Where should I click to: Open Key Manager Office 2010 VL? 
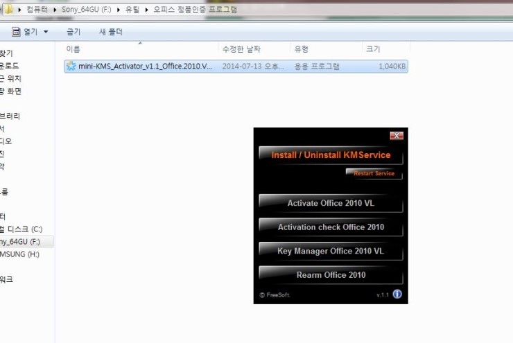click(331, 251)
